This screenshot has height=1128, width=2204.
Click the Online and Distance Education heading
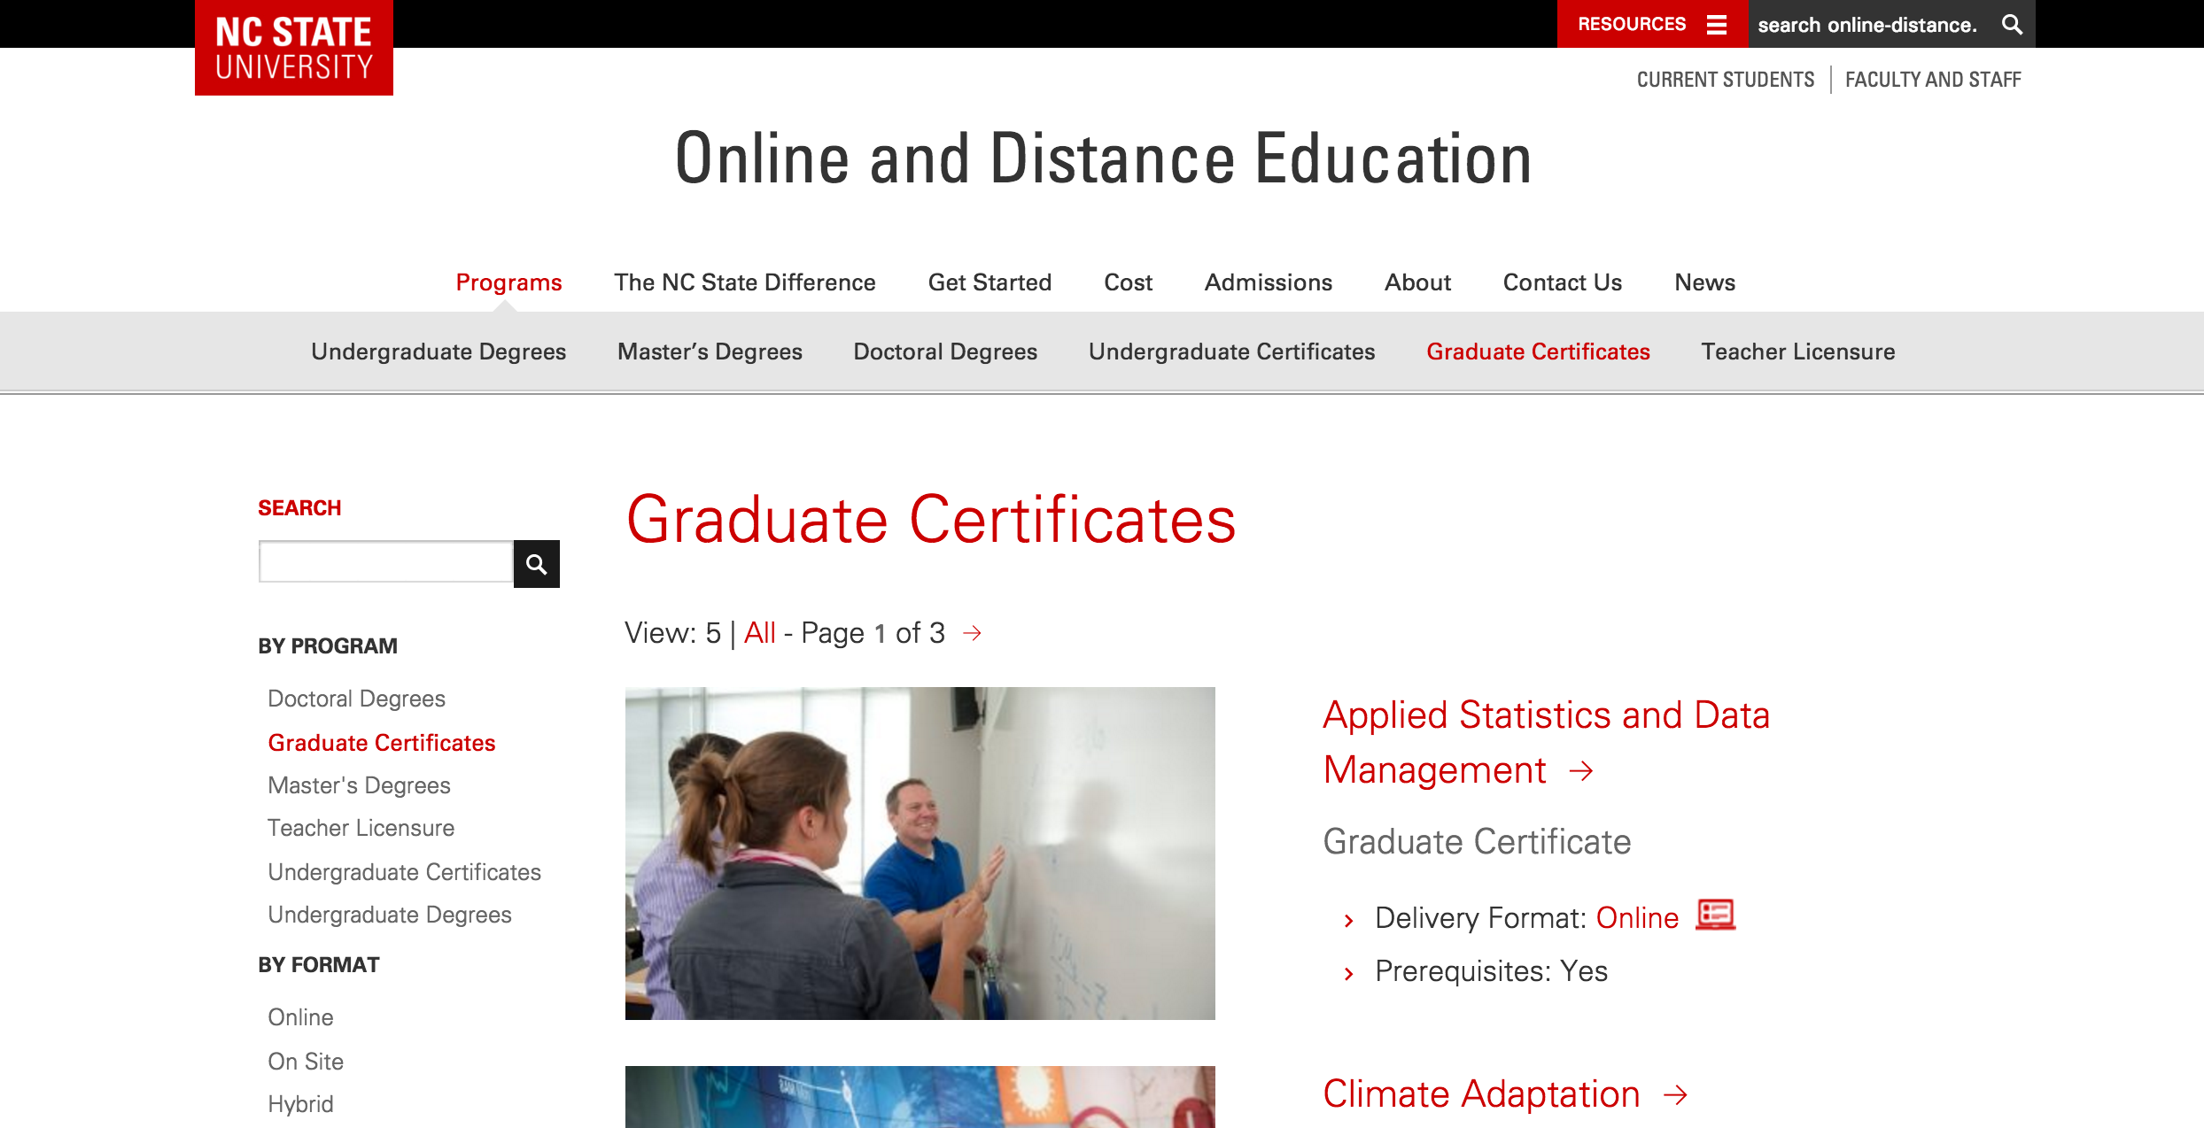click(1103, 158)
